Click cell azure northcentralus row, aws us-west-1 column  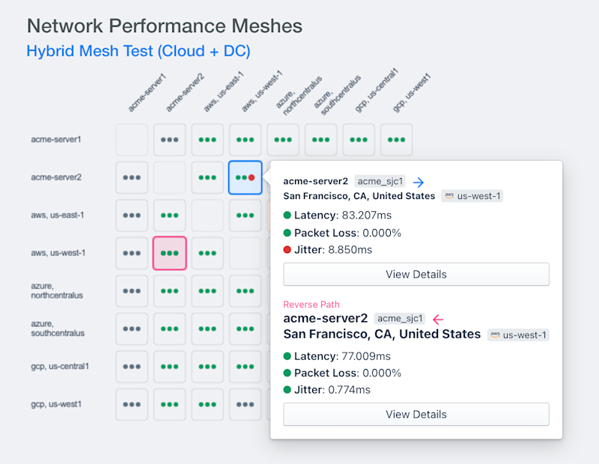(x=246, y=291)
